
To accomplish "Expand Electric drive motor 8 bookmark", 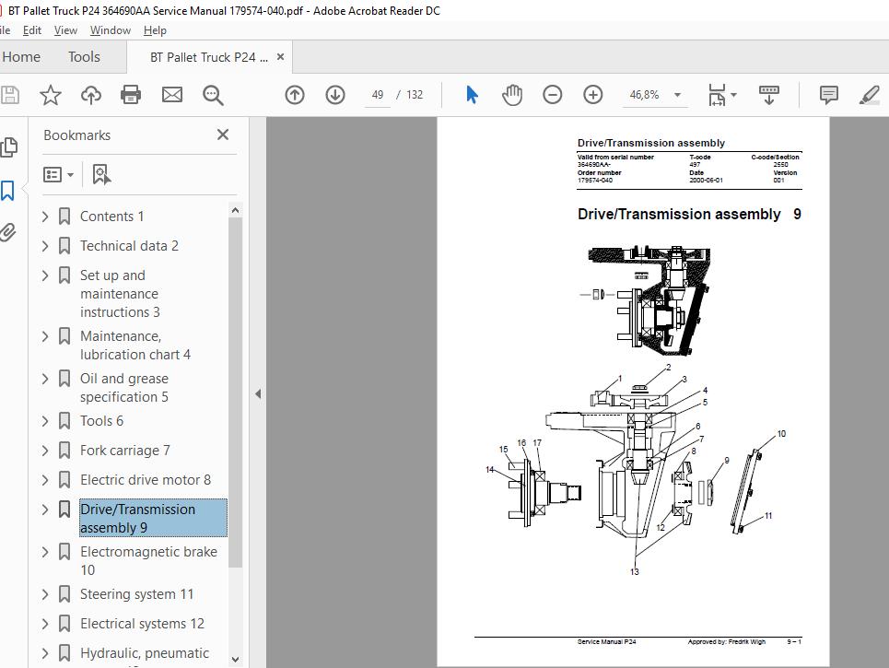I will (x=45, y=480).
